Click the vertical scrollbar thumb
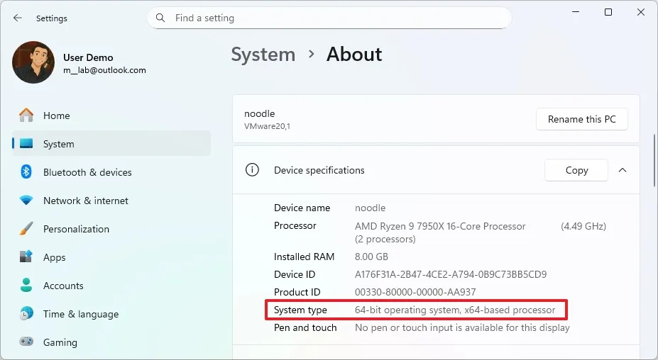658x360 pixels. (x=654, y=161)
